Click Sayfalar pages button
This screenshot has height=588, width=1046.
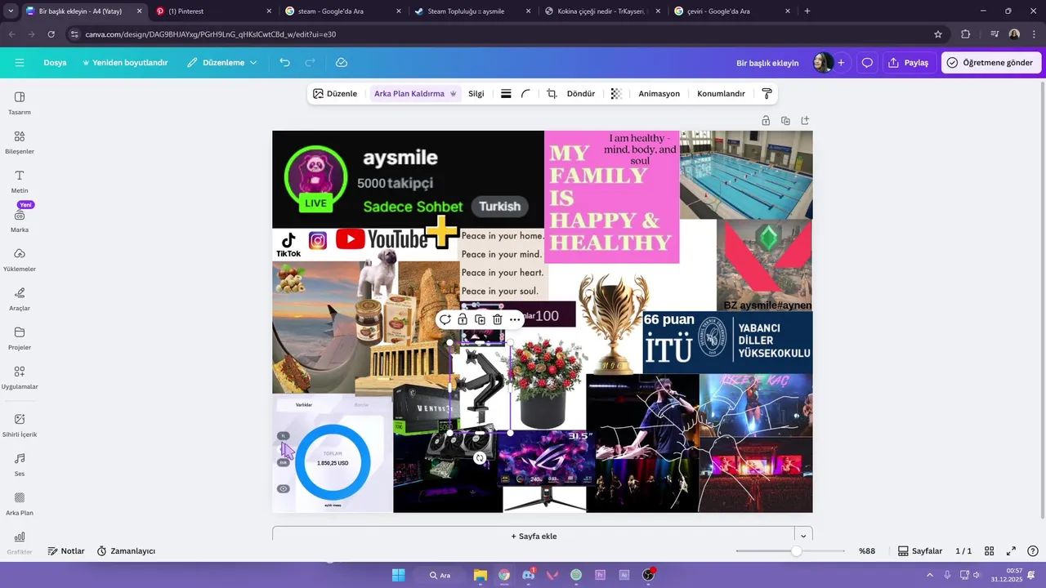[920, 551]
